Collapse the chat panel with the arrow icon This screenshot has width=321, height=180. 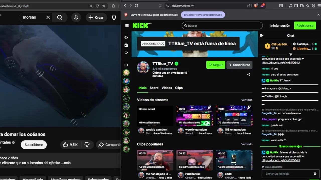tap(262, 36)
